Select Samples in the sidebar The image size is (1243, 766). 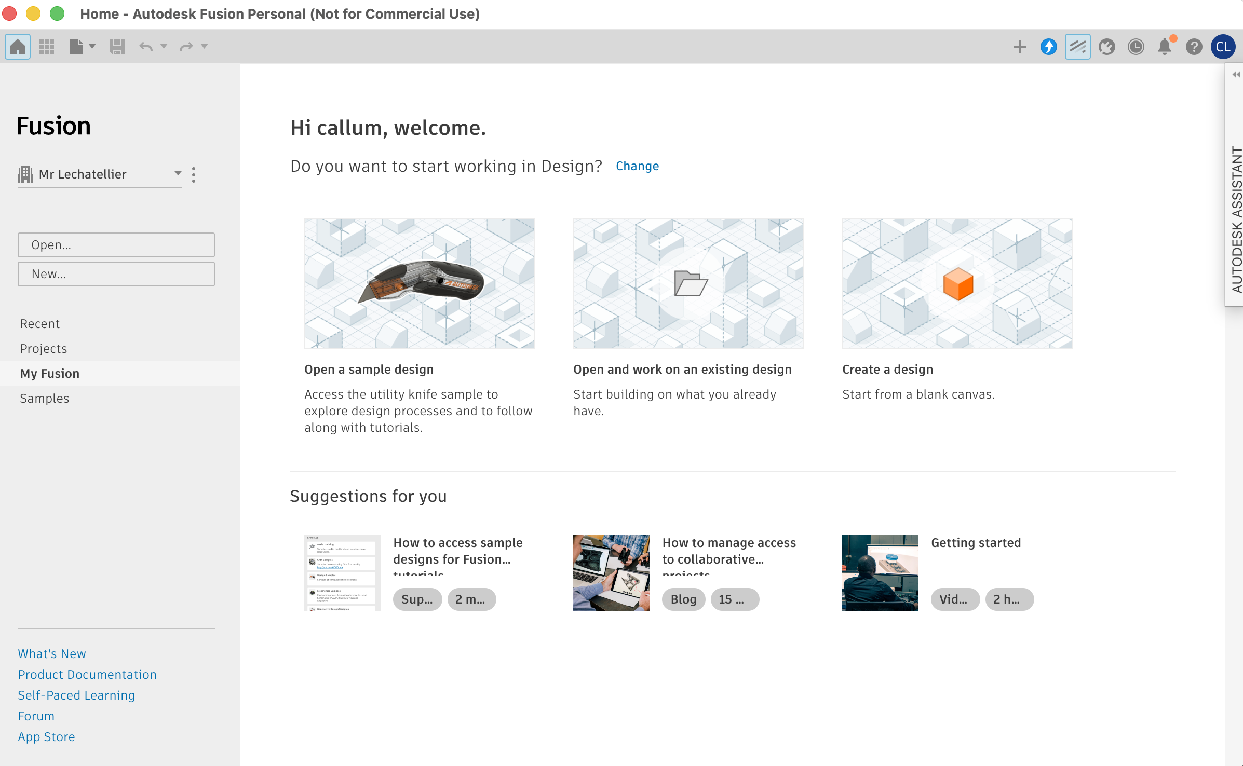[x=45, y=399]
